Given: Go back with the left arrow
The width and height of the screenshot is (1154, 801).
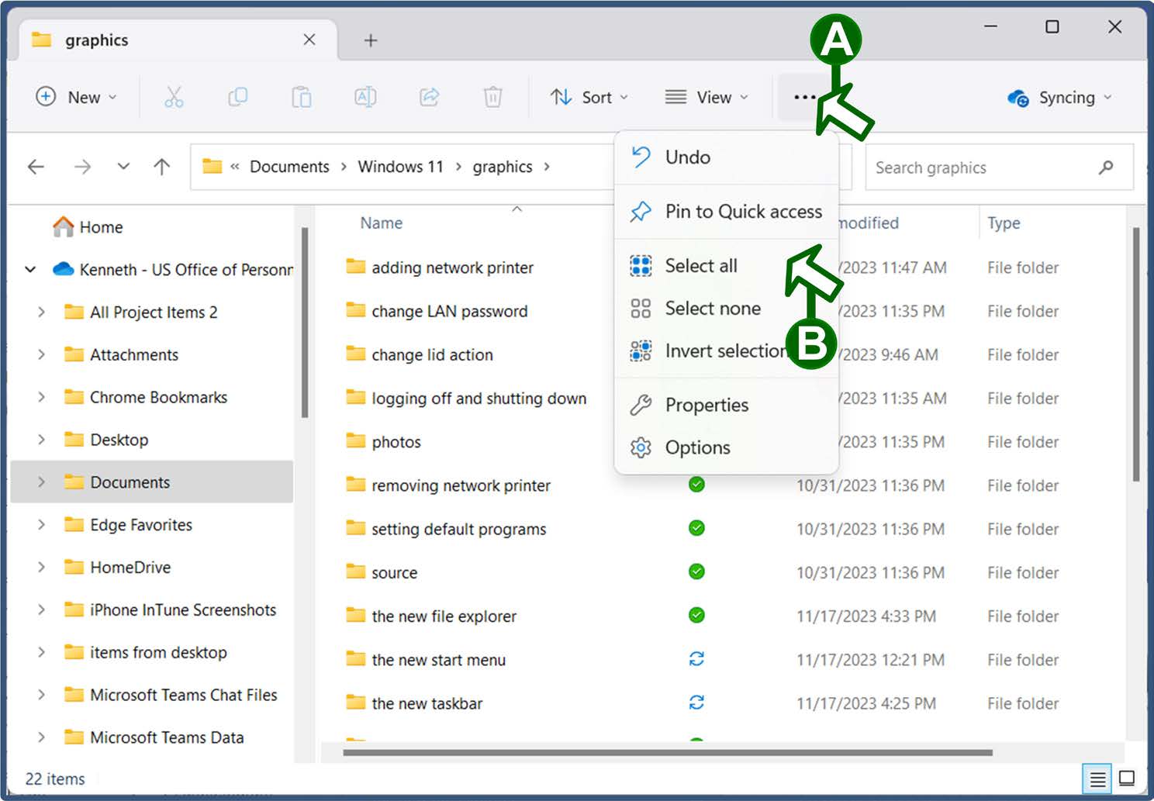Looking at the screenshot, I should point(36,167).
